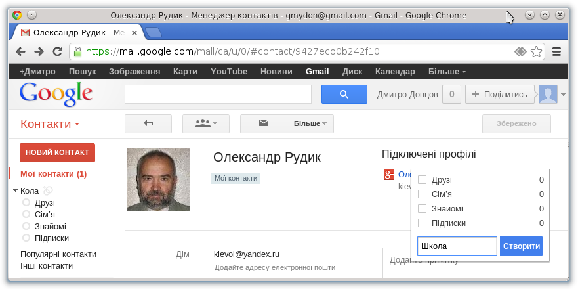The width and height of the screenshot is (578, 289).
Task: Click the contact photo of Олександр Рудик
Action: [x=157, y=180]
